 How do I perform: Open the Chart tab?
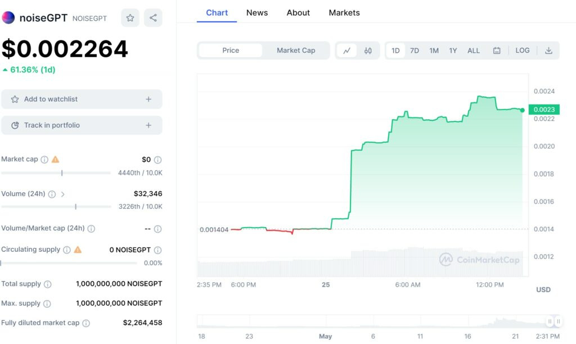[x=217, y=13]
